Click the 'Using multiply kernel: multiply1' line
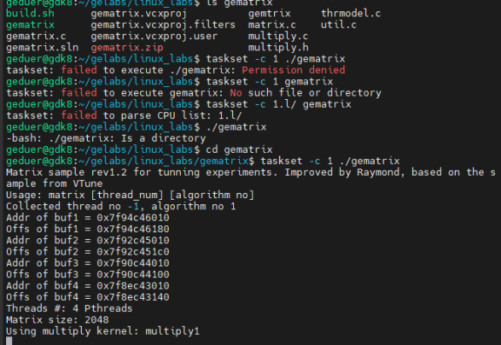 (103, 331)
